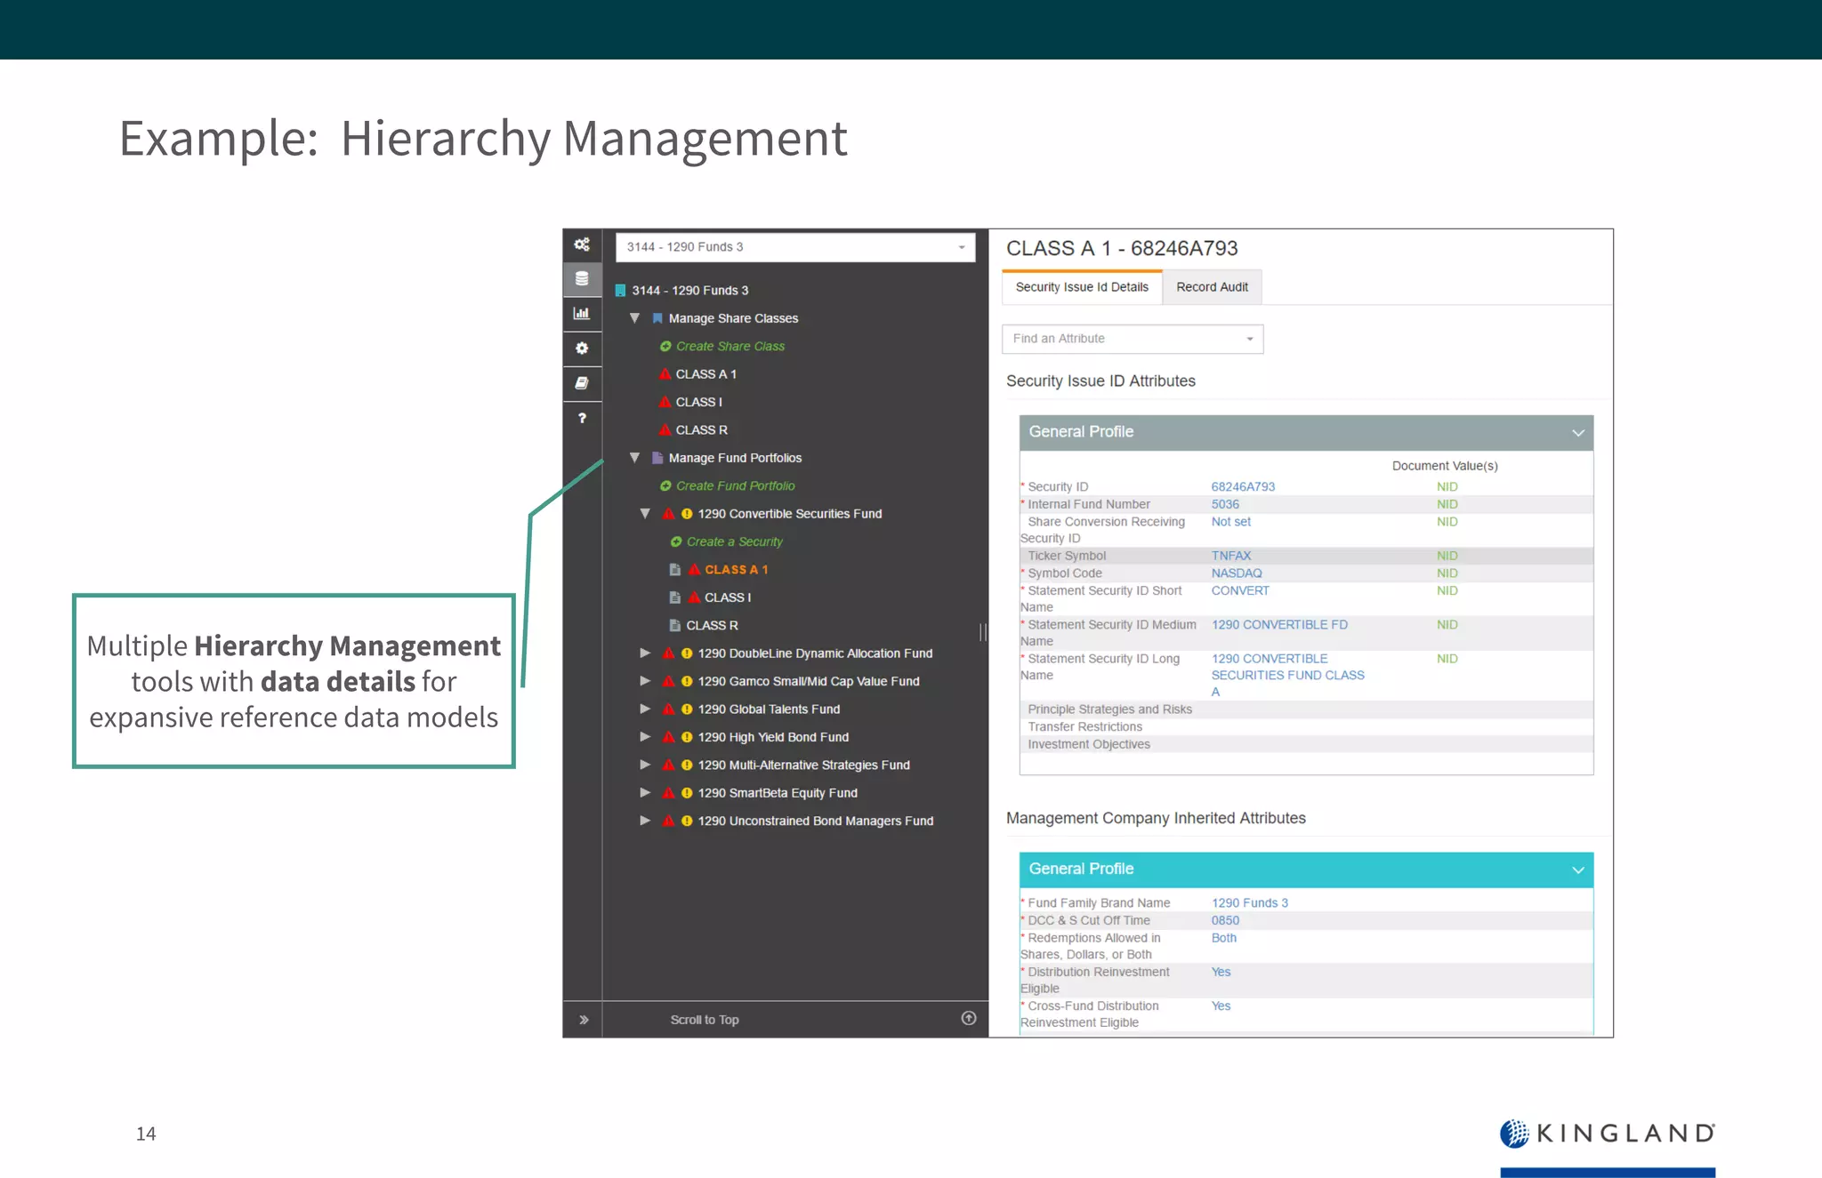1822x1178 pixels.
Task: Click the Create Fund Portfolio link
Action: 735,486
